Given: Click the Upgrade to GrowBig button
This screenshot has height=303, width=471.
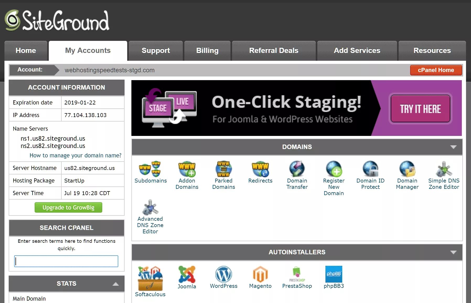Looking at the screenshot, I should (x=68, y=207).
